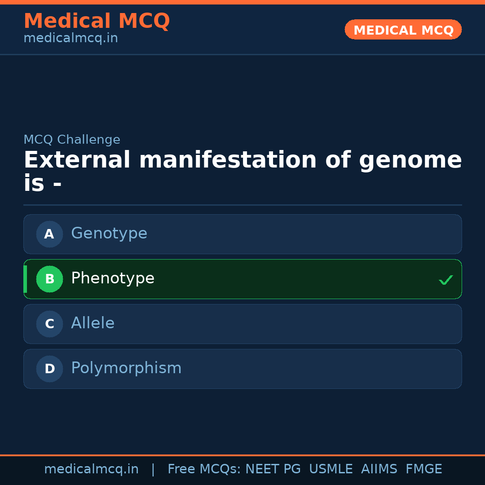
Task: Click the letter D circle badge
Action: coord(49,369)
